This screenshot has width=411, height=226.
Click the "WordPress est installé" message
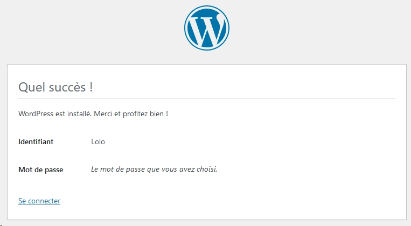tap(93, 114)
